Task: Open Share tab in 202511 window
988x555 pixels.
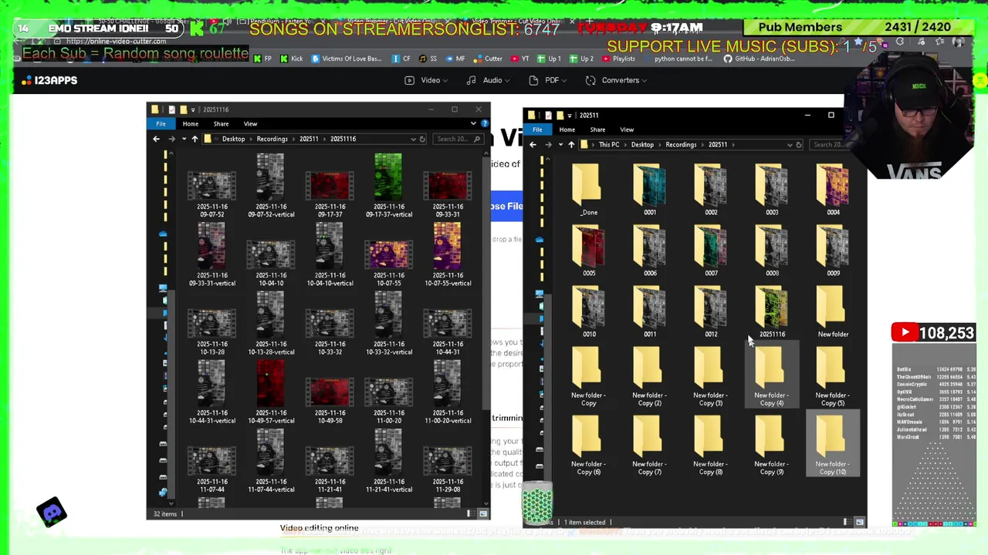Action: pyautogui.click(x=597, y=129)
